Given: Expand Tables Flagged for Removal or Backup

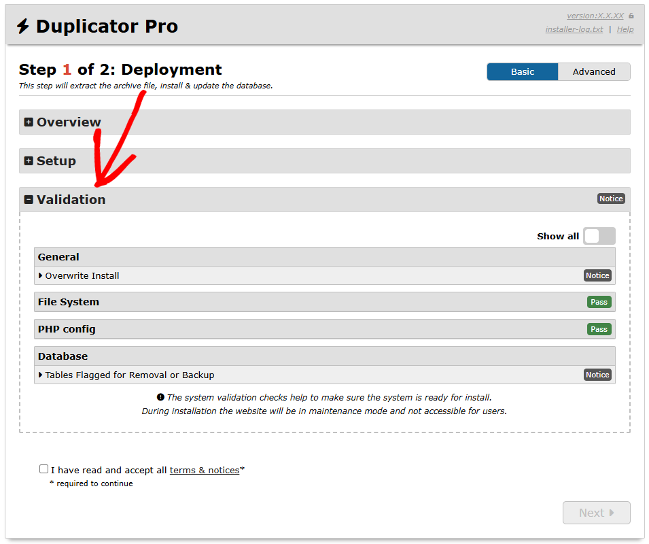Looking at the screenshot, I should click(129, 375).
